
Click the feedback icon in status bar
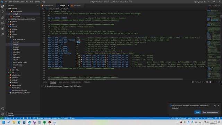tap(216, 118)
